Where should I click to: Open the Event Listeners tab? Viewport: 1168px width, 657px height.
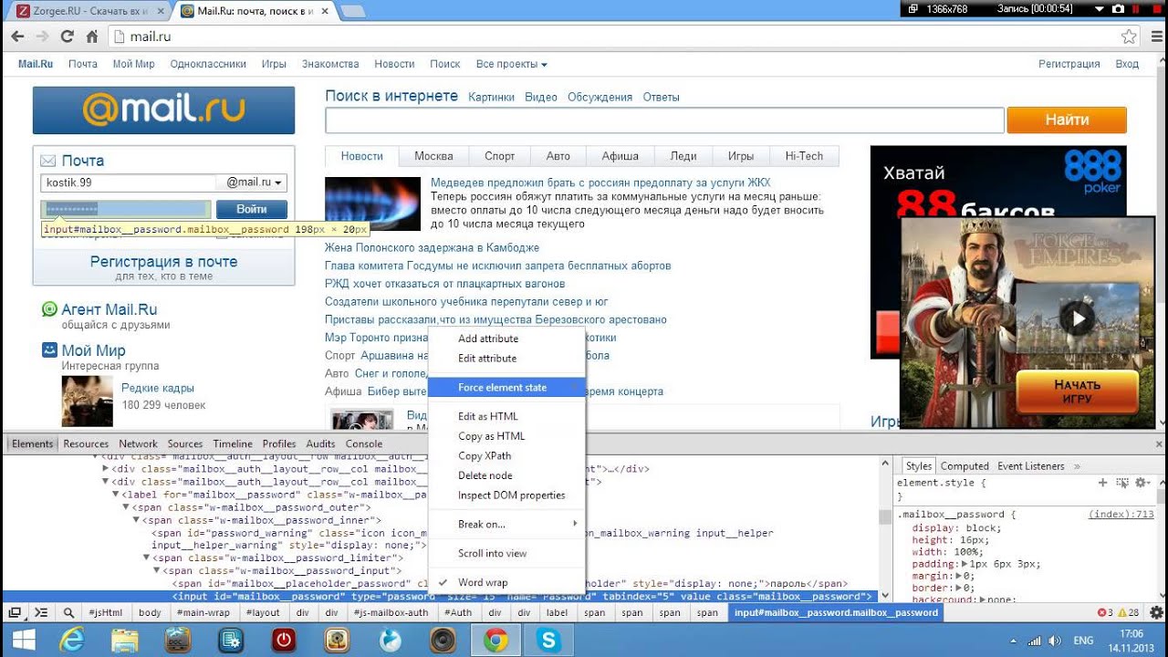[x=1031, y=465]
